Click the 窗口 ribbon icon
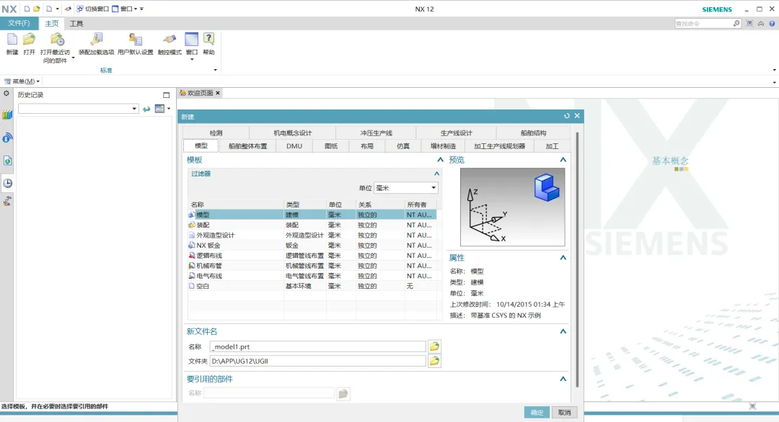This screenshot has height=422, width=779. (191, 40)
